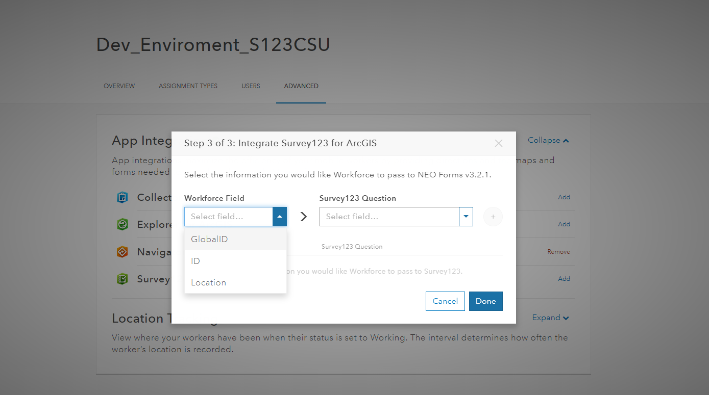Expand the Location Tracking section
The image size is (709, 395).
click(x=550, y=317)
